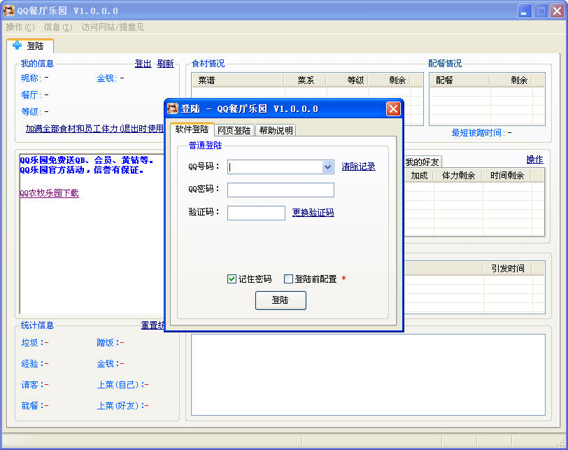Click the 等级 column header in 食材情况
Image resolution: width=568 pixels, height=450 pixels.
click(x=348, y=80)
